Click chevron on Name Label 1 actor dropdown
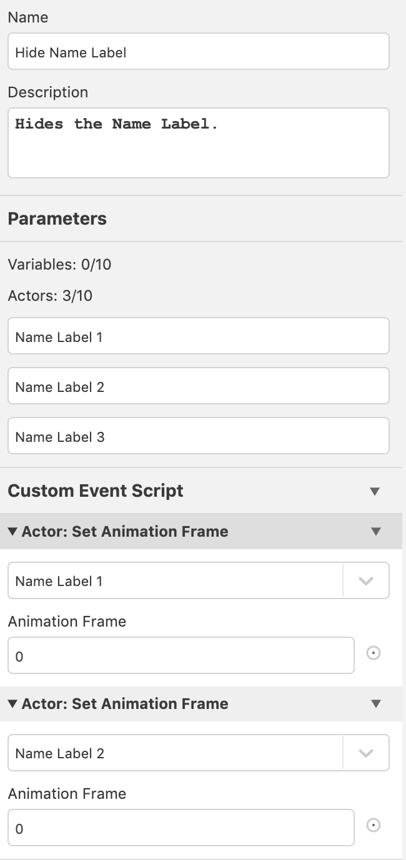The image size is (406, 860). [366, 581]
